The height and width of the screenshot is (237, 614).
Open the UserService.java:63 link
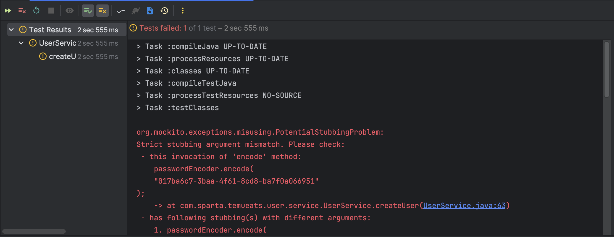tap(464, 206)
